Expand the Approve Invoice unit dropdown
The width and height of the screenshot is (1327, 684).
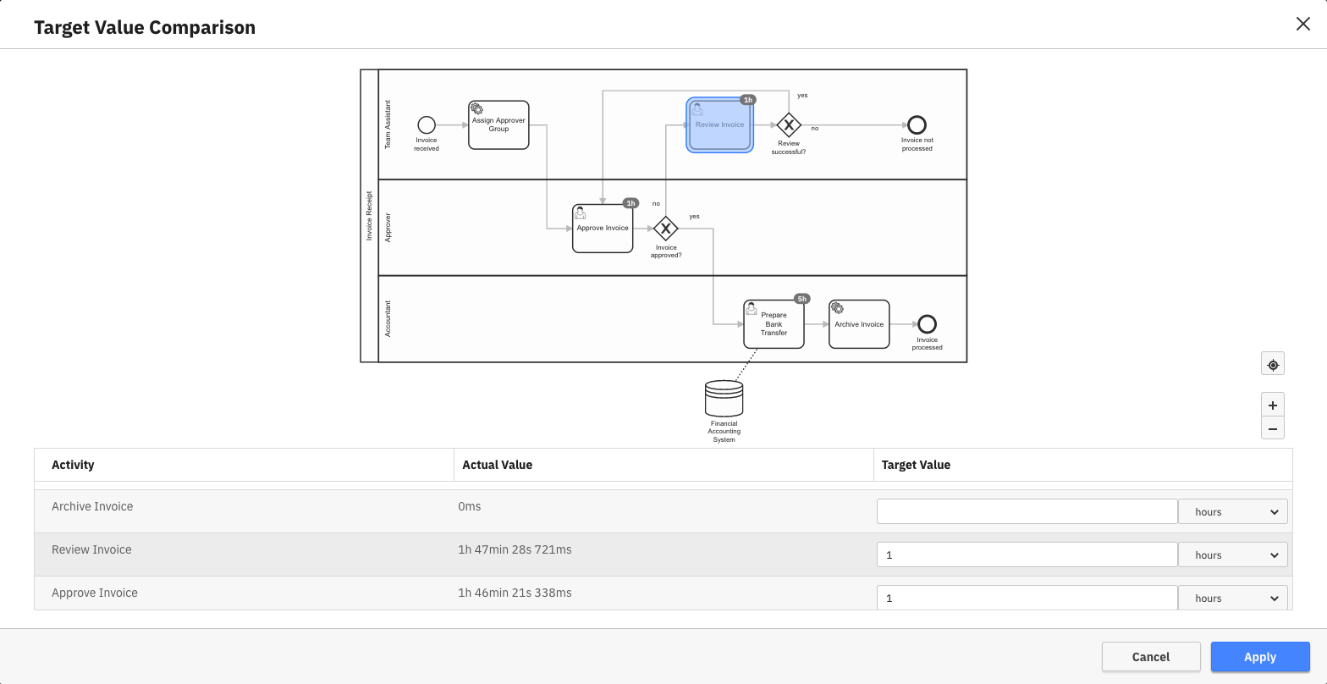pos(1232,598)
